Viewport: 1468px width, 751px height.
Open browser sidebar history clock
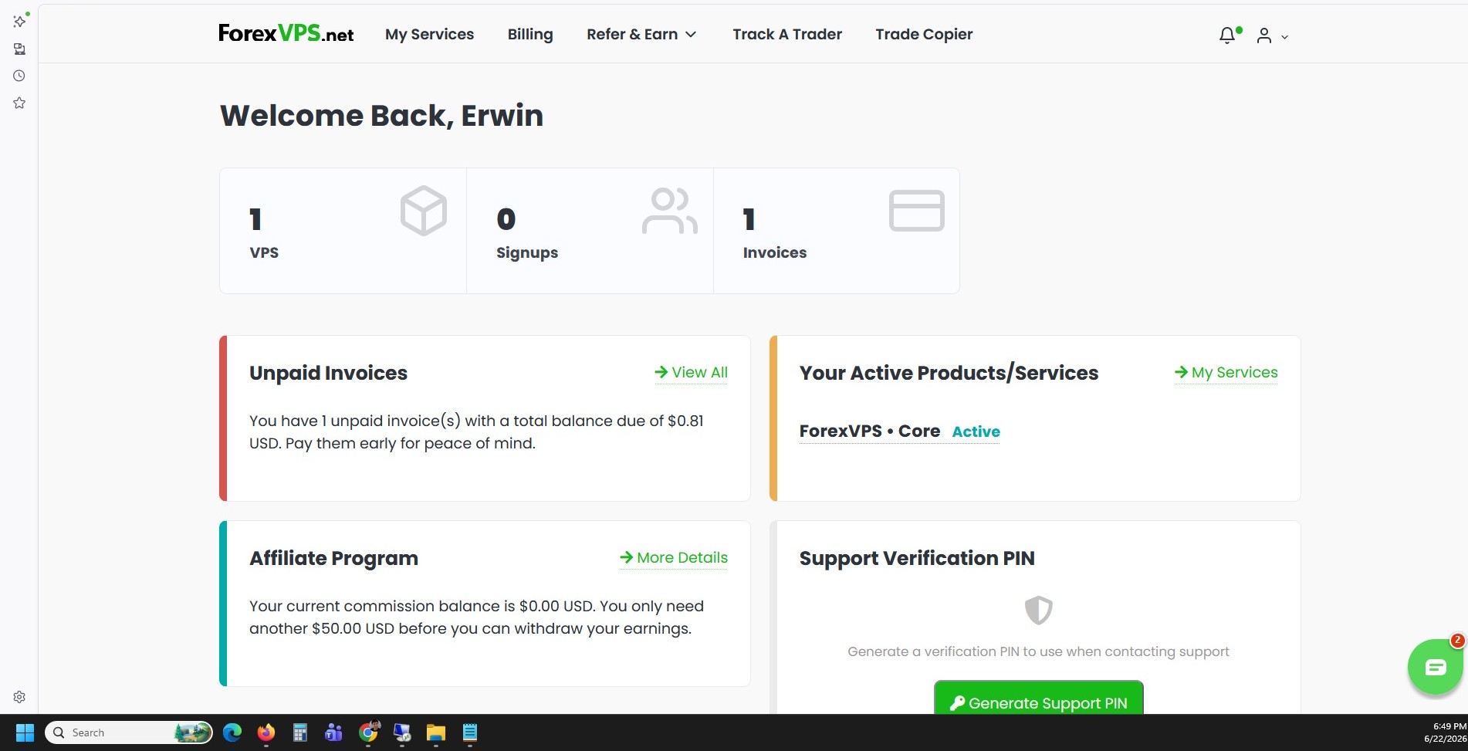pyautogui.click(x=19, y=76)
